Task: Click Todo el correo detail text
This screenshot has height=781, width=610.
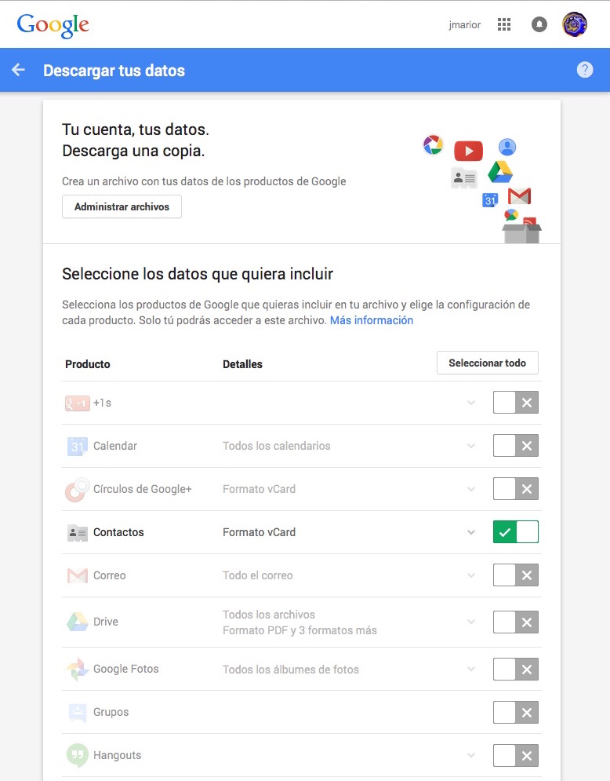Action: pyautogui.click(x=258, y=575)
